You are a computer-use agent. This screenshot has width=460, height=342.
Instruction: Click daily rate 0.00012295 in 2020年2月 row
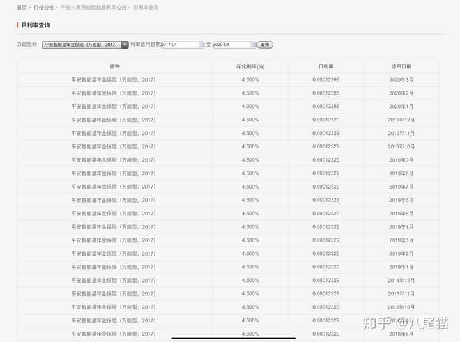tap(326, 93)
